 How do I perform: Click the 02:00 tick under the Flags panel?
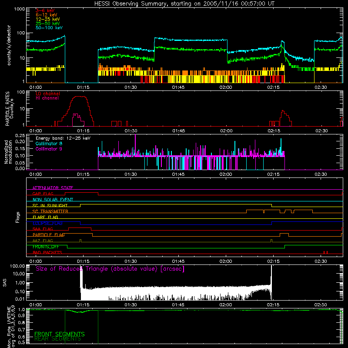226,261
